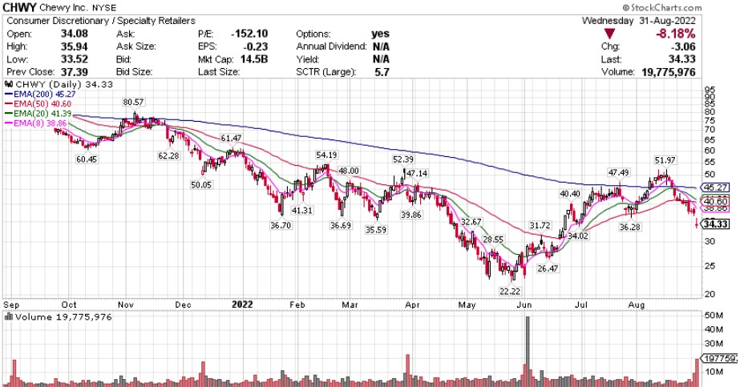
Task: Click the 34.02 price label
Action: [578, 236]
